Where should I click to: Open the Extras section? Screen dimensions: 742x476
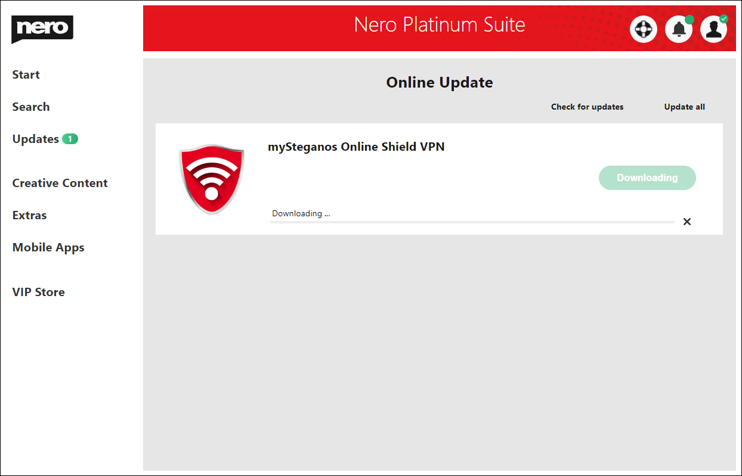29,215
